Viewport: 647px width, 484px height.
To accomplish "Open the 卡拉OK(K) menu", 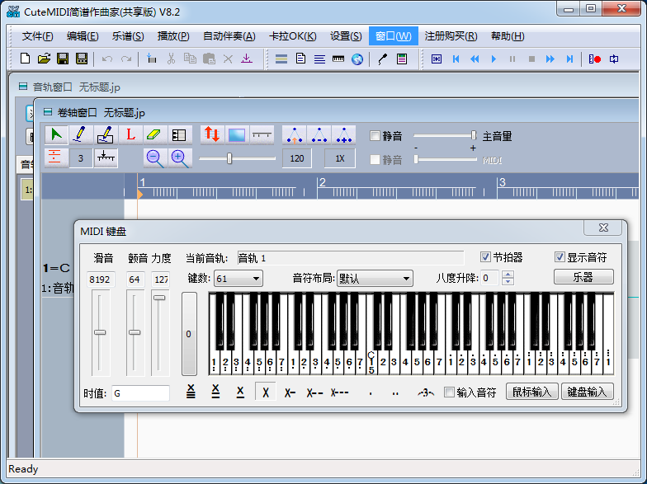I will [x=292, y=36].
